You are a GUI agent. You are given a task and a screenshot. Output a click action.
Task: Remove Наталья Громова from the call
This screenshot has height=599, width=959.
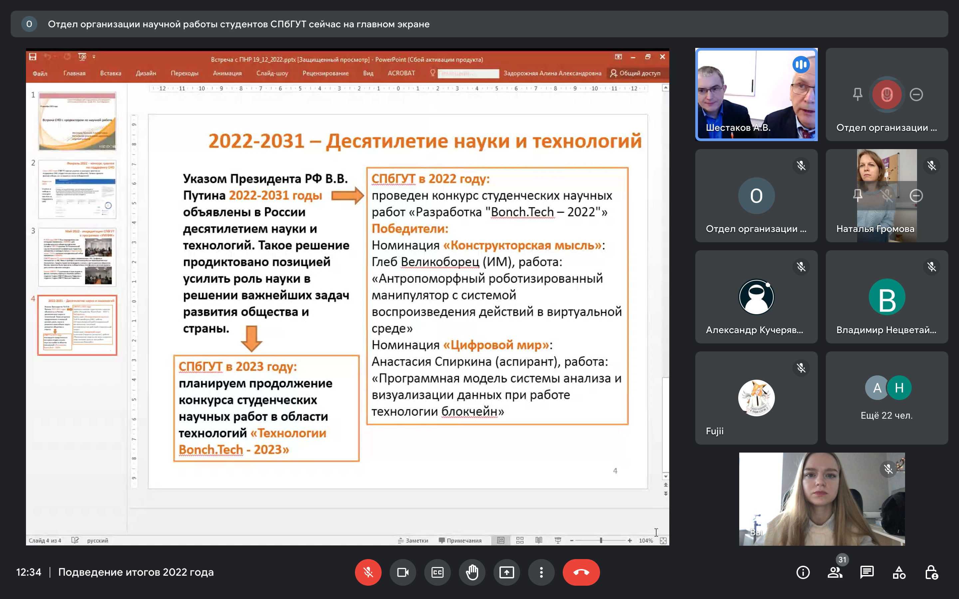coord(916,195)
